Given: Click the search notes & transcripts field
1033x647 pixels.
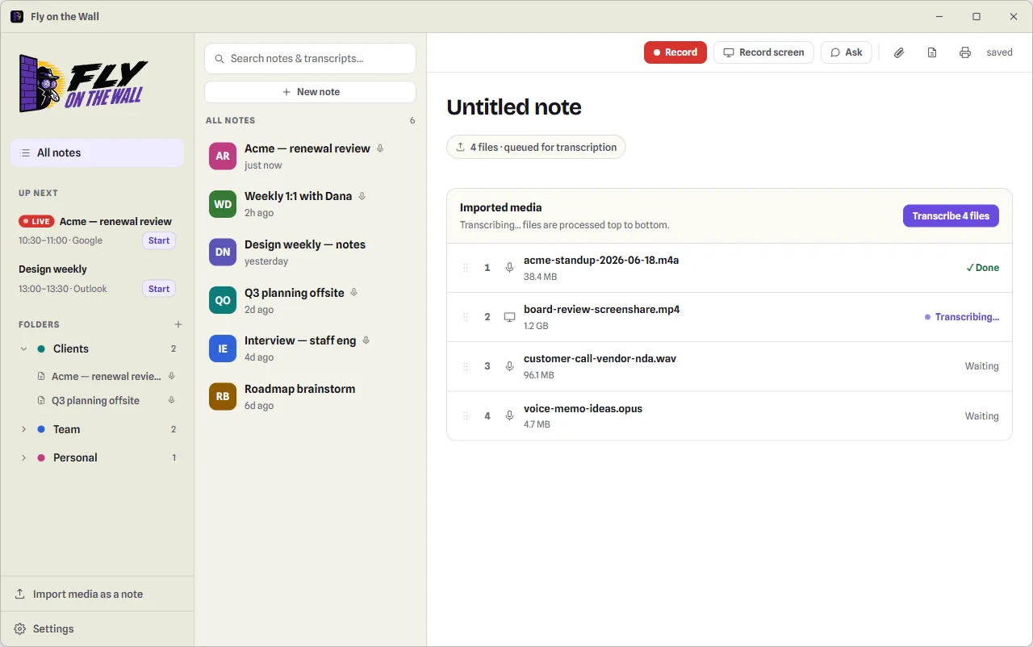Looking at the screenshot, I should point(310,58).
